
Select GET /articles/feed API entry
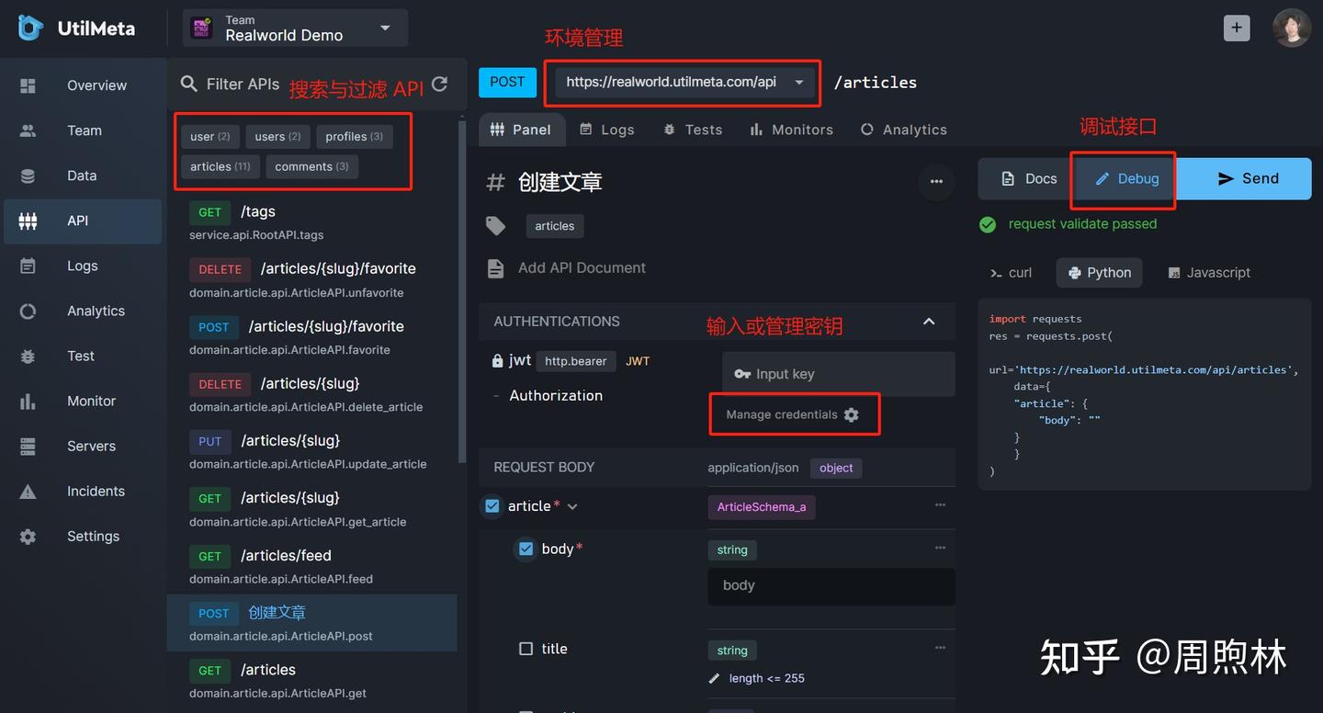312,565
